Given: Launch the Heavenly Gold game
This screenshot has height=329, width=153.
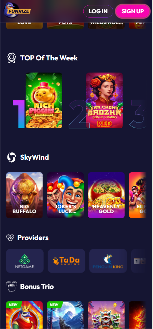Looking at the screenshot, I should (x=106, y=195).
